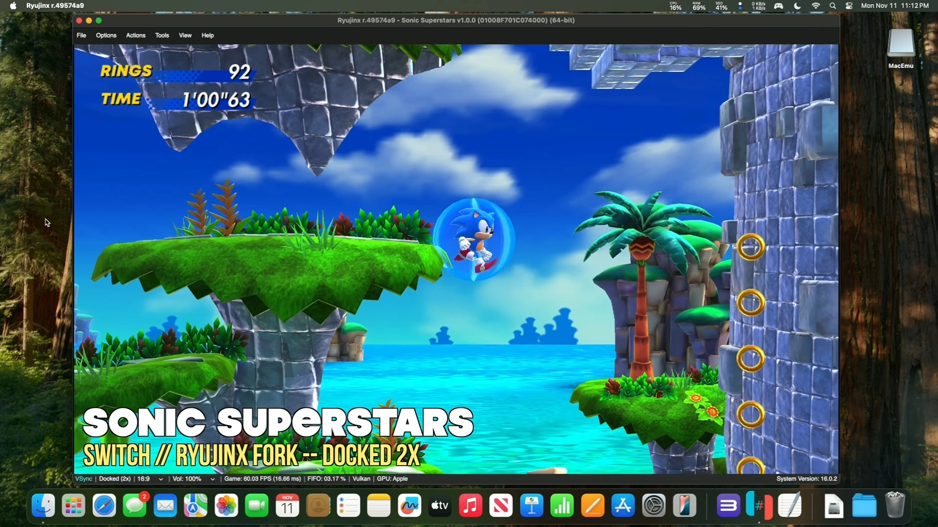Screen dimensions: 938x527
Task: Click the Apple menu logo
Action: click(x=13, y=6)
